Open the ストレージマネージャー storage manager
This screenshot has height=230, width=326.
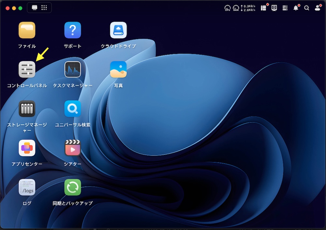tap(27, 109)
